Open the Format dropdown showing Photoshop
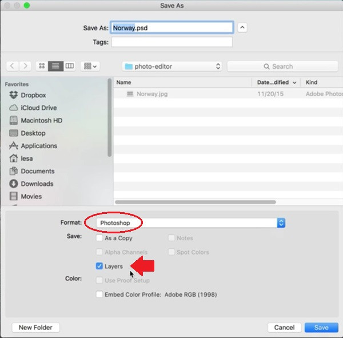 190,222
